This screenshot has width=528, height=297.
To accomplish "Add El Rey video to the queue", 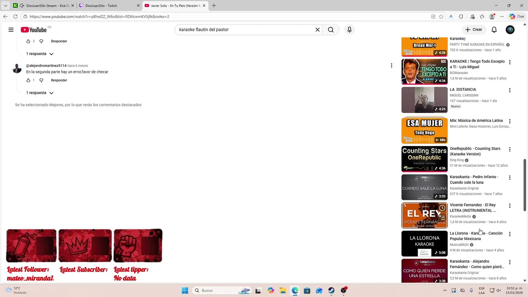I will coord(442,218).
